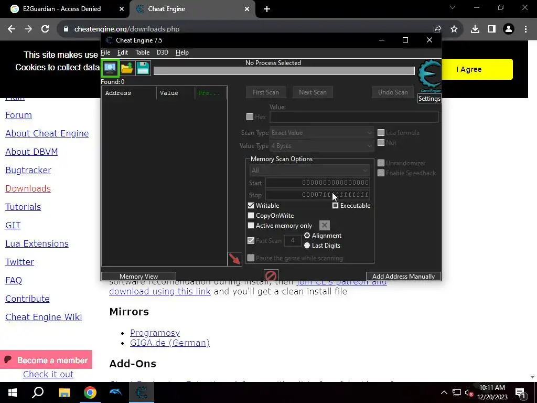Copy selected addresses with red arrow
This screenshot has height=403, width=537.
(x=234, y=259)
